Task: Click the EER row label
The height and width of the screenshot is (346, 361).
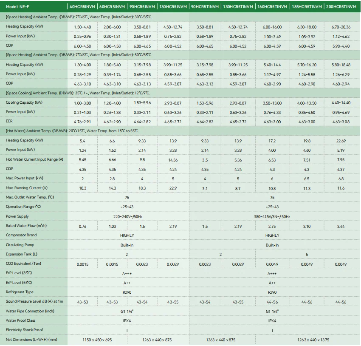Action: tap(9, 121)
